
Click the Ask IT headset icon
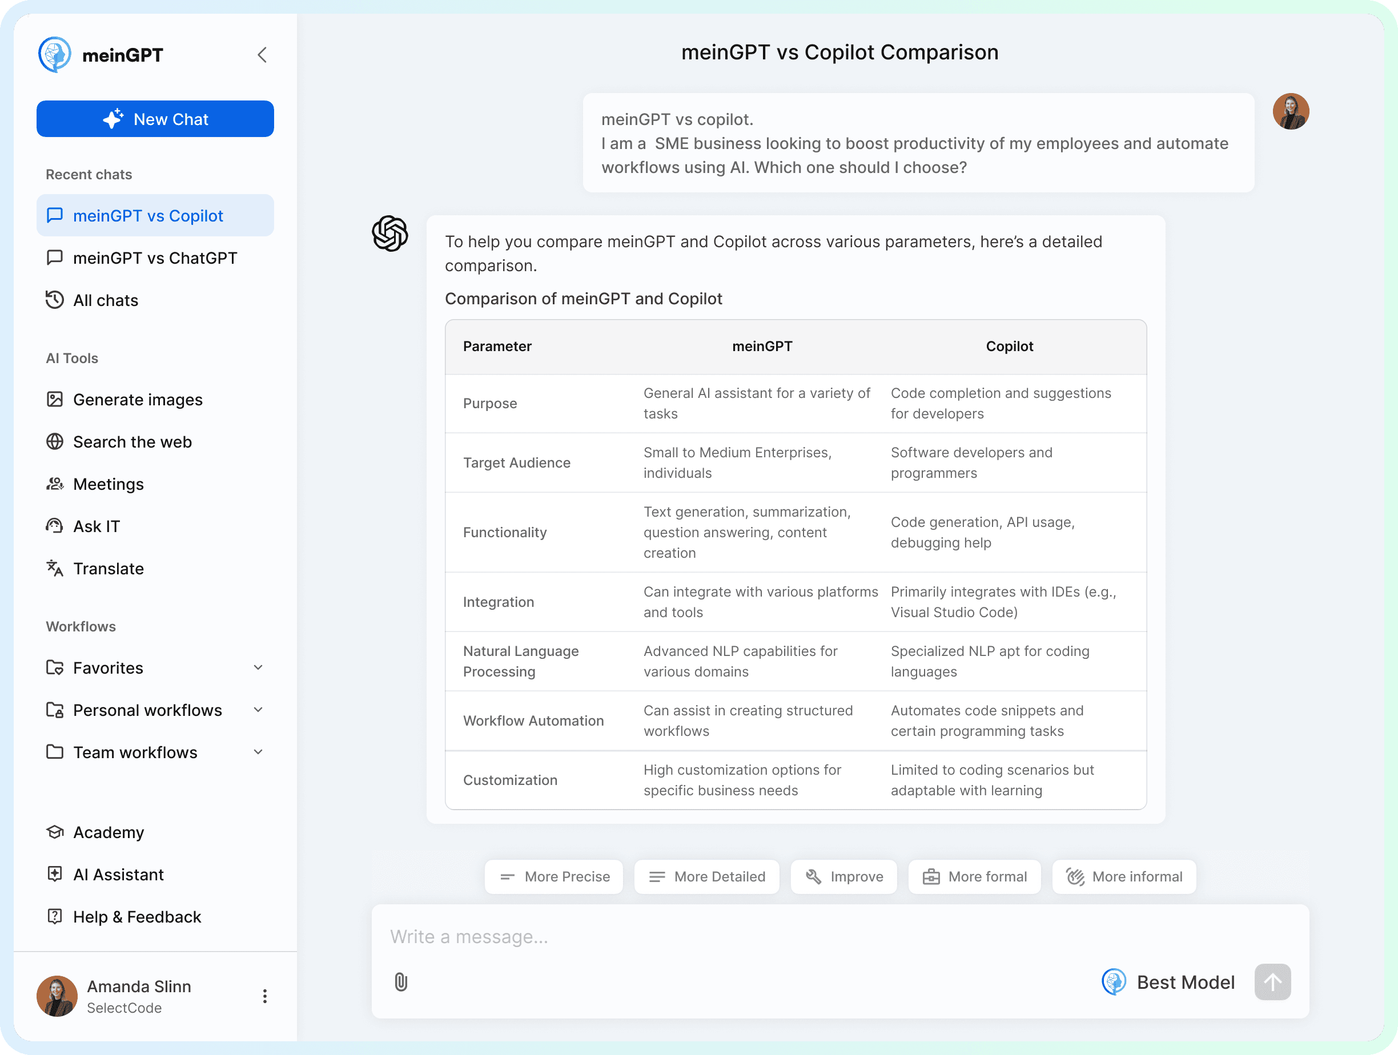tap(55, 526)
